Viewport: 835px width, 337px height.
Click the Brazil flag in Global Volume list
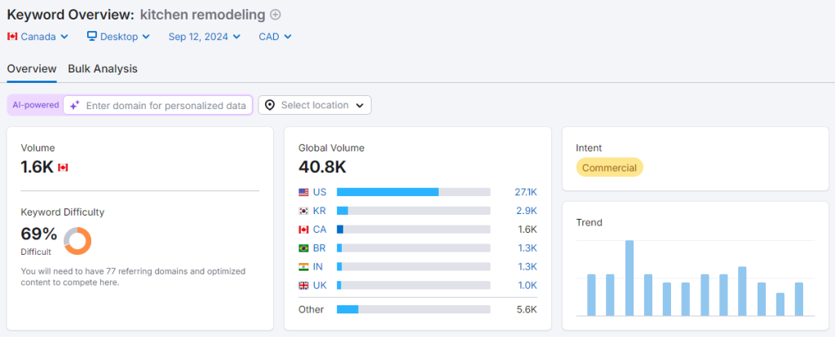click(x=303, y=247)
